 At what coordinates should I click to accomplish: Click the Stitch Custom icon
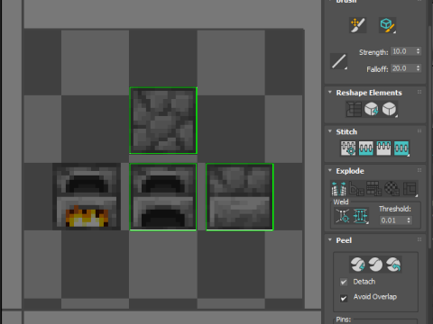(401, 148)
